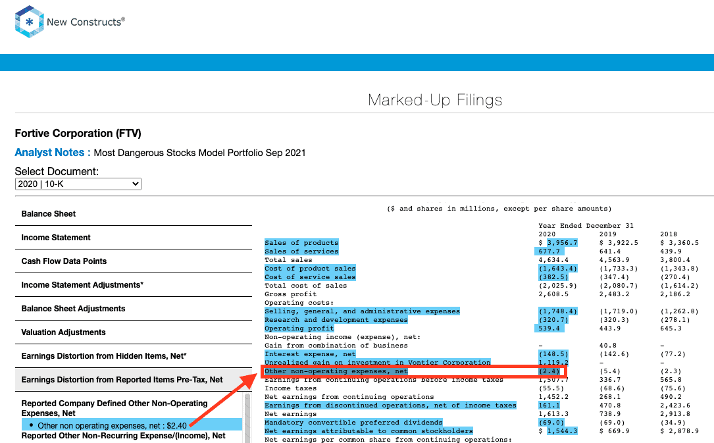Click the highlighted value 161.1
The height and width of the screenshot is (443, 714).
(549, 405)
